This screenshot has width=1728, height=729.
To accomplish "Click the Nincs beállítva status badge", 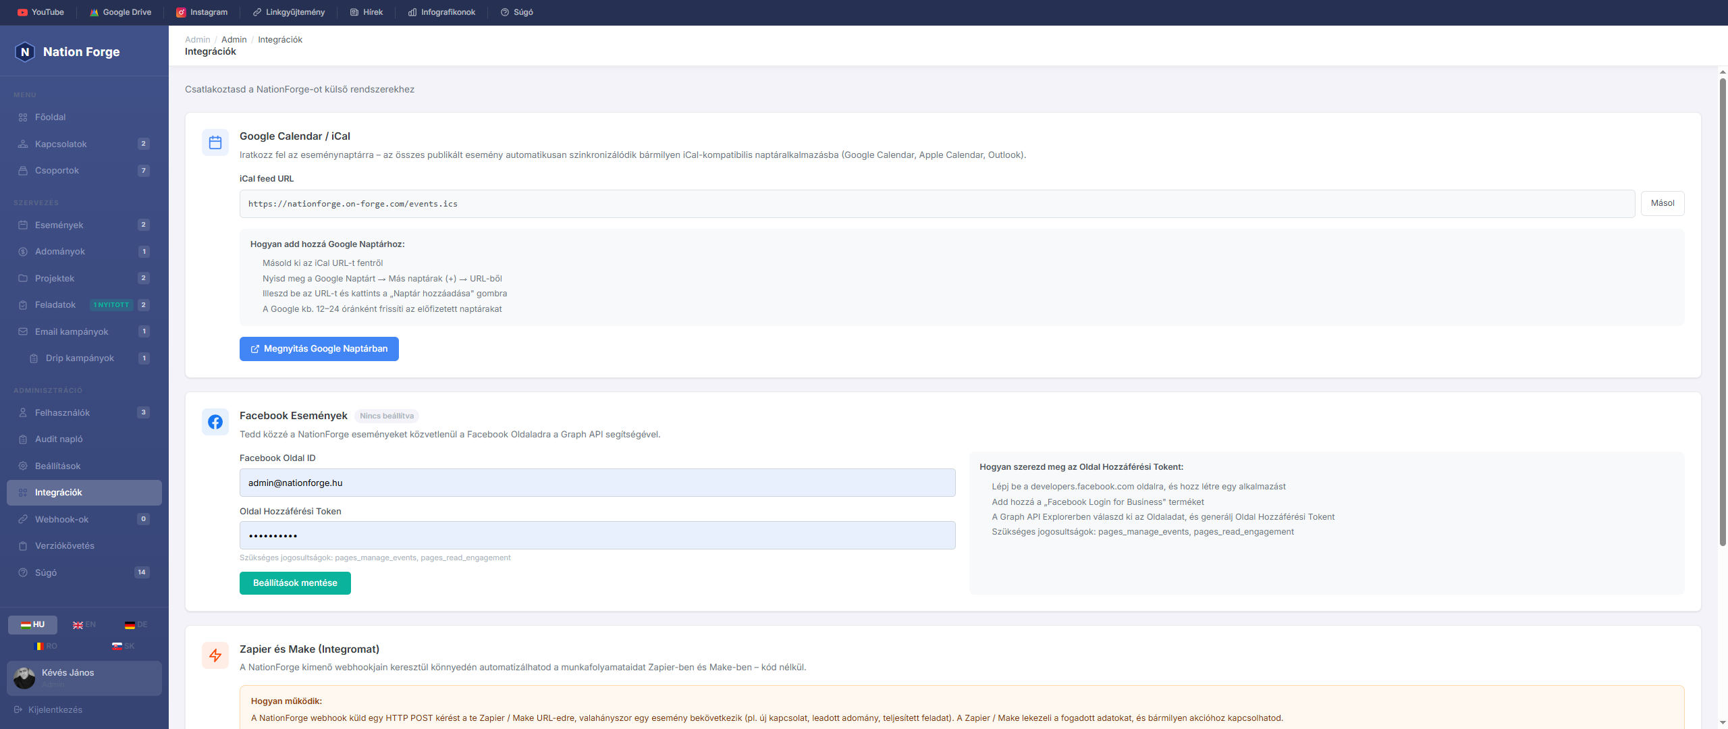I will tap(387, 416).
